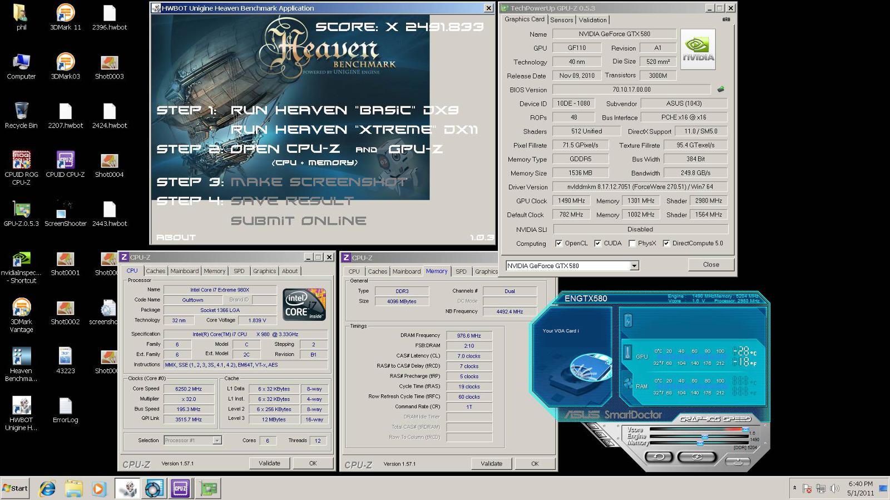The width and height of the screenshot is (890, 500).
Task: Open Windows Explorer folder in taskbar
Action: point(73,488)
